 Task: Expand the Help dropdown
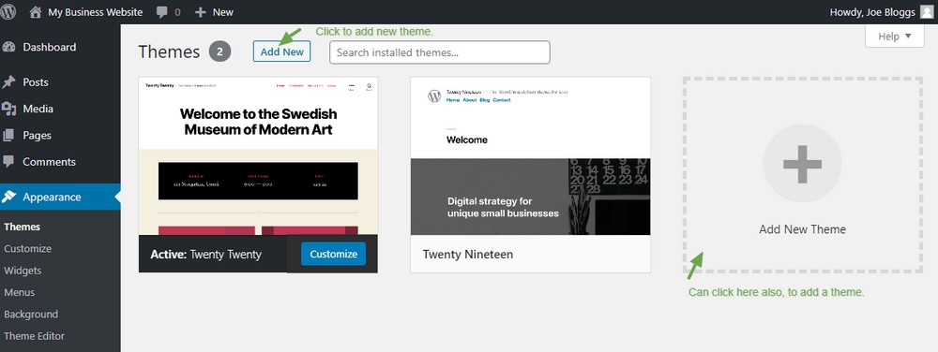[894, 37]
